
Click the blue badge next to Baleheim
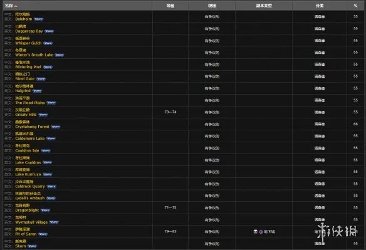point(39,19)
